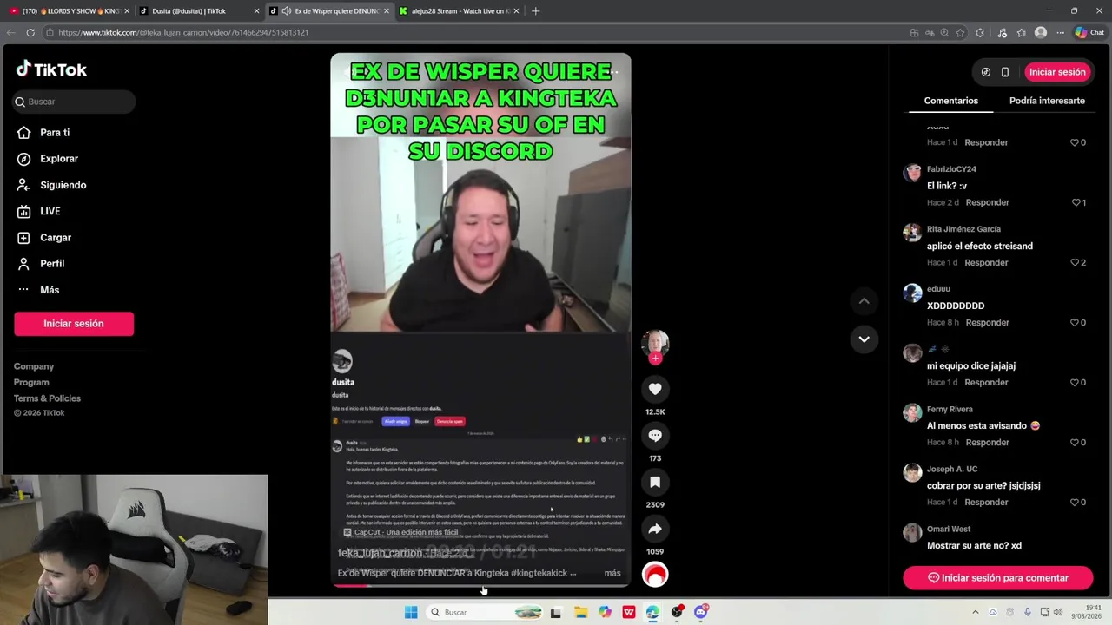The height and width of the screenshot is (625, 1112).
Task: Like Rita Jiménez García's comment
Action: (x=1076, y=262)
